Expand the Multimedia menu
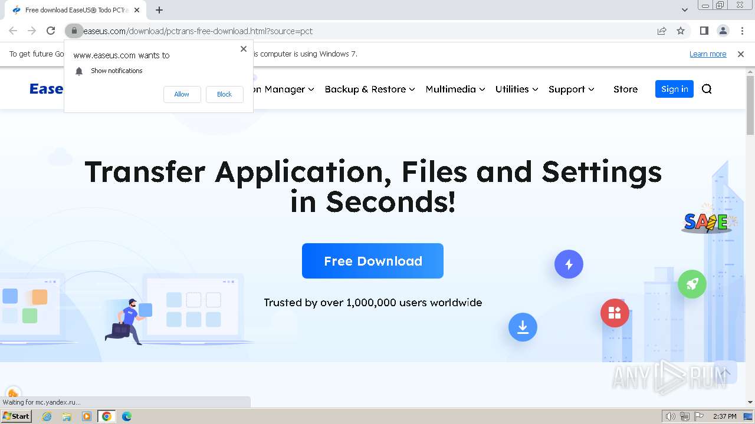This screenshot has height=424, width=755. [455, 89]
